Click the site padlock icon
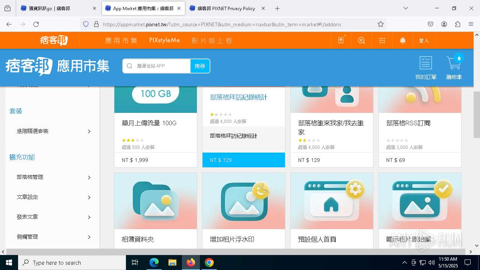 [96, 24]
